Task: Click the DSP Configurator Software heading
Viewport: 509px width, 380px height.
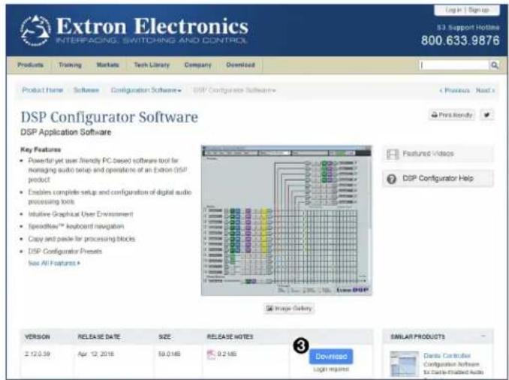Action: (110, 117)
